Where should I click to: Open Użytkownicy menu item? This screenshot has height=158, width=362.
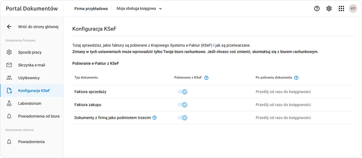tap(29, 78)
